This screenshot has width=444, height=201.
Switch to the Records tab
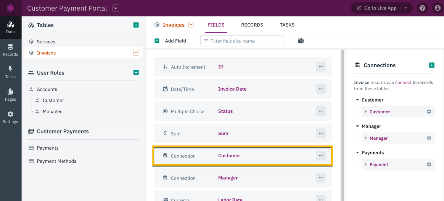[x=252, y=25]
